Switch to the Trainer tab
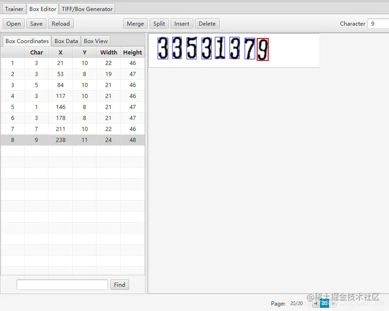 [x=14, y=9]
